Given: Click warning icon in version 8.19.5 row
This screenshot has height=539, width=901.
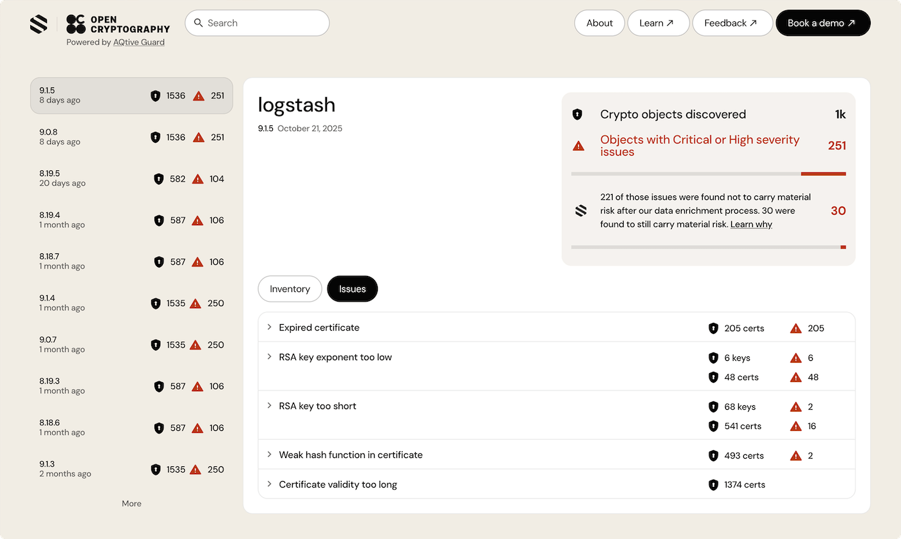Looking at the screenshot, I should (198, 179).
